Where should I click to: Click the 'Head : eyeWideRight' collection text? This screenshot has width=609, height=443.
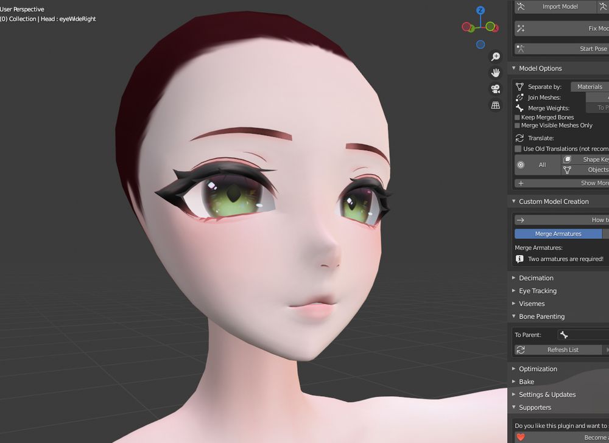coord(68,19)
